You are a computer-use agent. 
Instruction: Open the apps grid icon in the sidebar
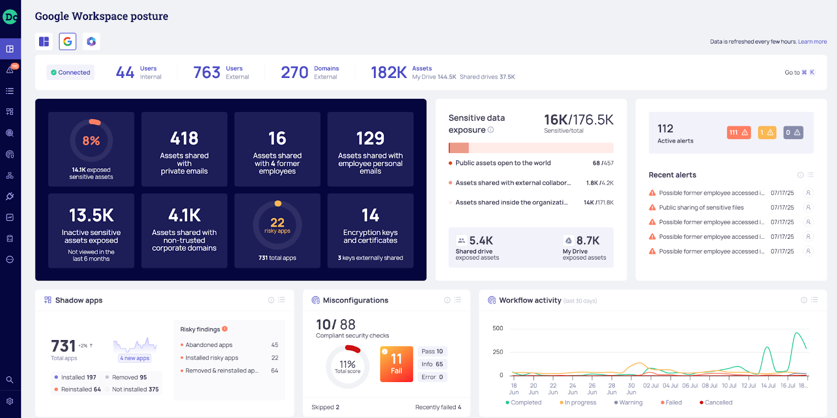pyautogui.click(x=10, y=112)
